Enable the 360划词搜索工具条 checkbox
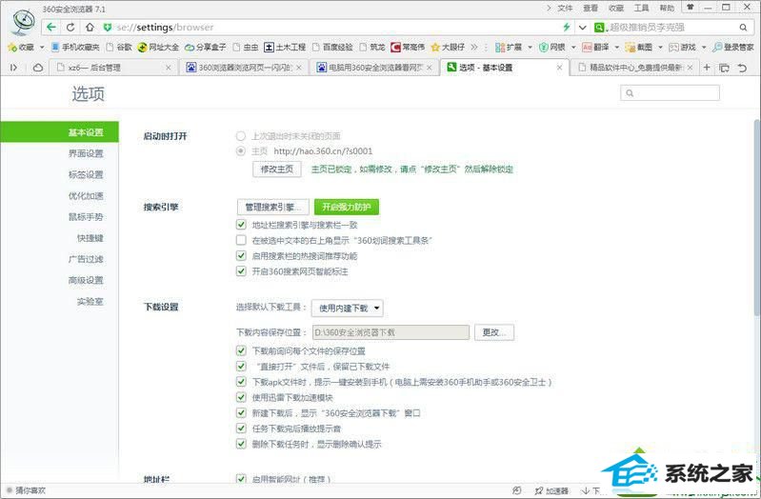 click(x=241, y=240)
